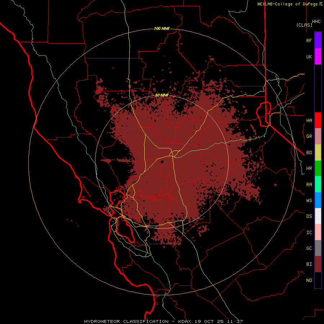Click the GR legend label
The width and height of the screenshot is (324, 324).
309,136
